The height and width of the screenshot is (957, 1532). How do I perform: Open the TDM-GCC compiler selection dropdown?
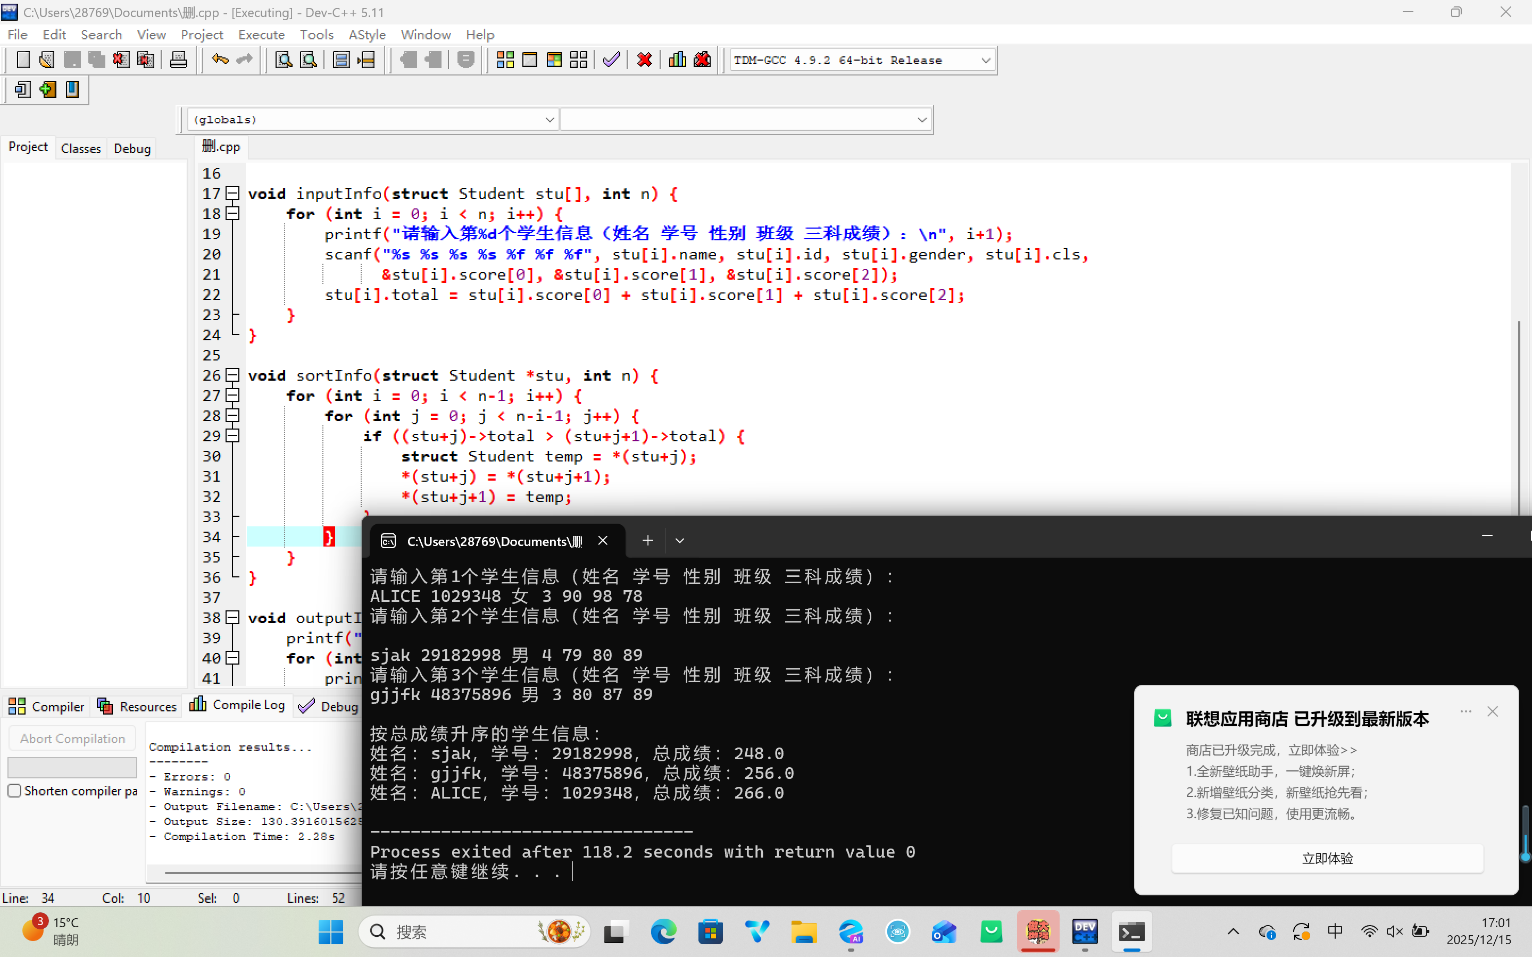click(x=985, y=60)
